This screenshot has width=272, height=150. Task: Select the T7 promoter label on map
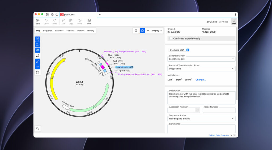(x=123, y=71)
